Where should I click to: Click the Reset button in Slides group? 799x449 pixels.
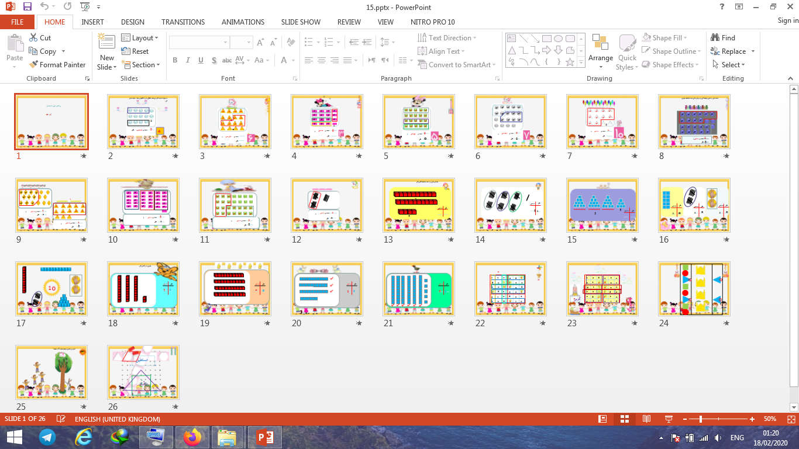click(x=135, y=51)
